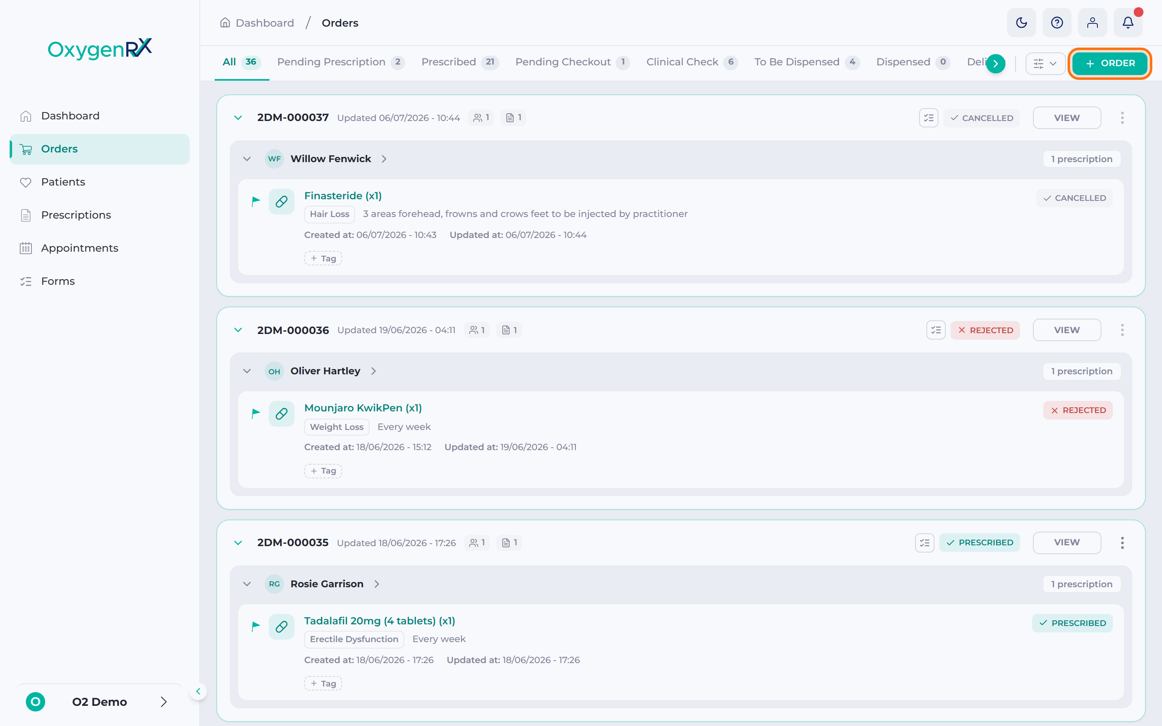Image resolution: width=1162 pixels, height=726 pixels.
Task: Collapse order 2DM-000035 with its chevron
Action: click(x=238, y=542)
